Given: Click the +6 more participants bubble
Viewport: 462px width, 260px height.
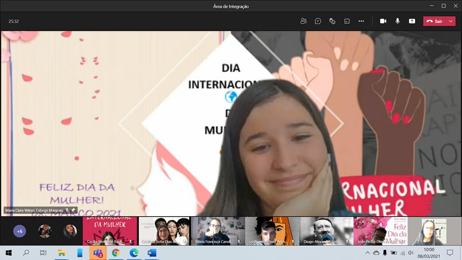Looking at the screenshot, I should click(20, 231).
